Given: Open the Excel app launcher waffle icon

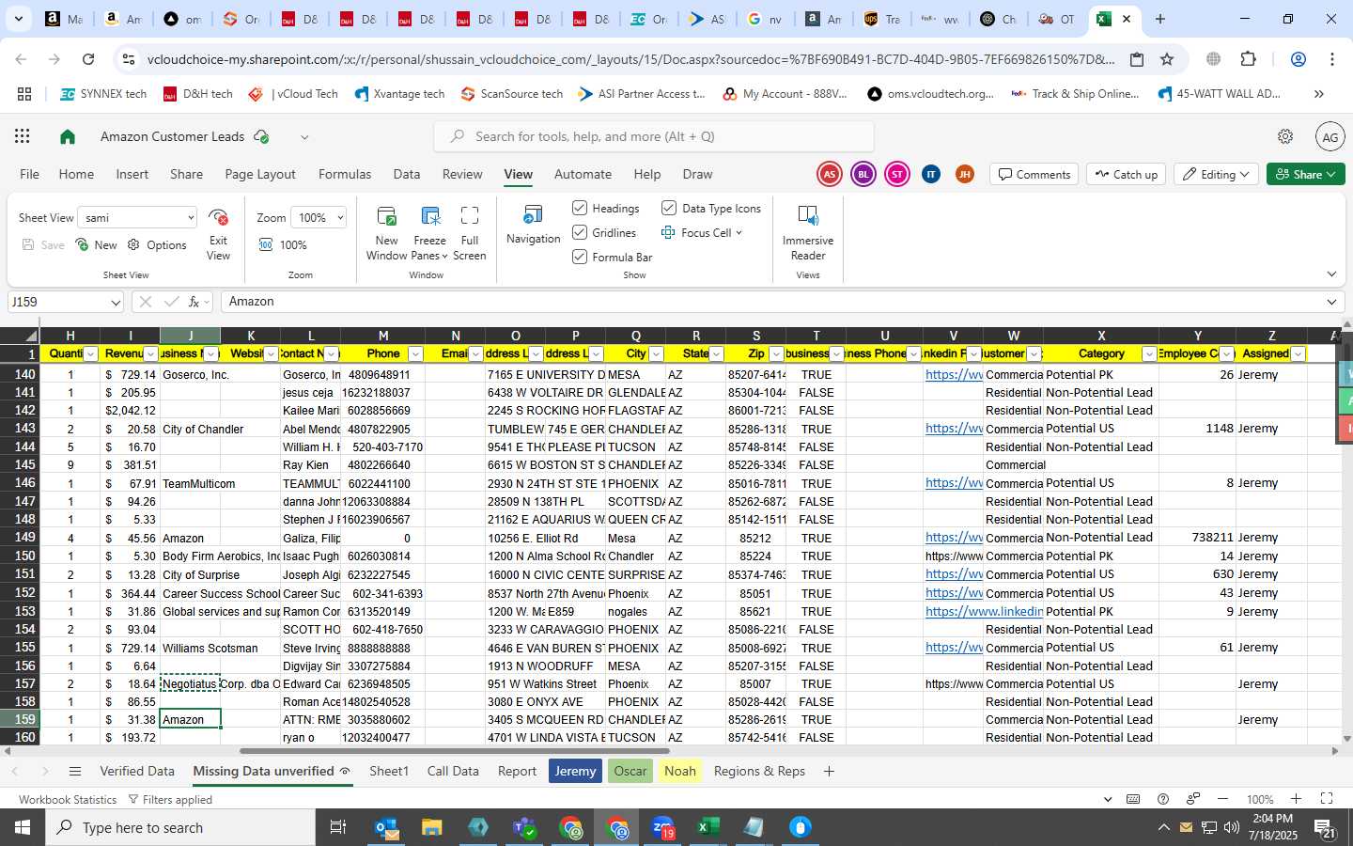Looking at the screenshot, I should (23, 137).
